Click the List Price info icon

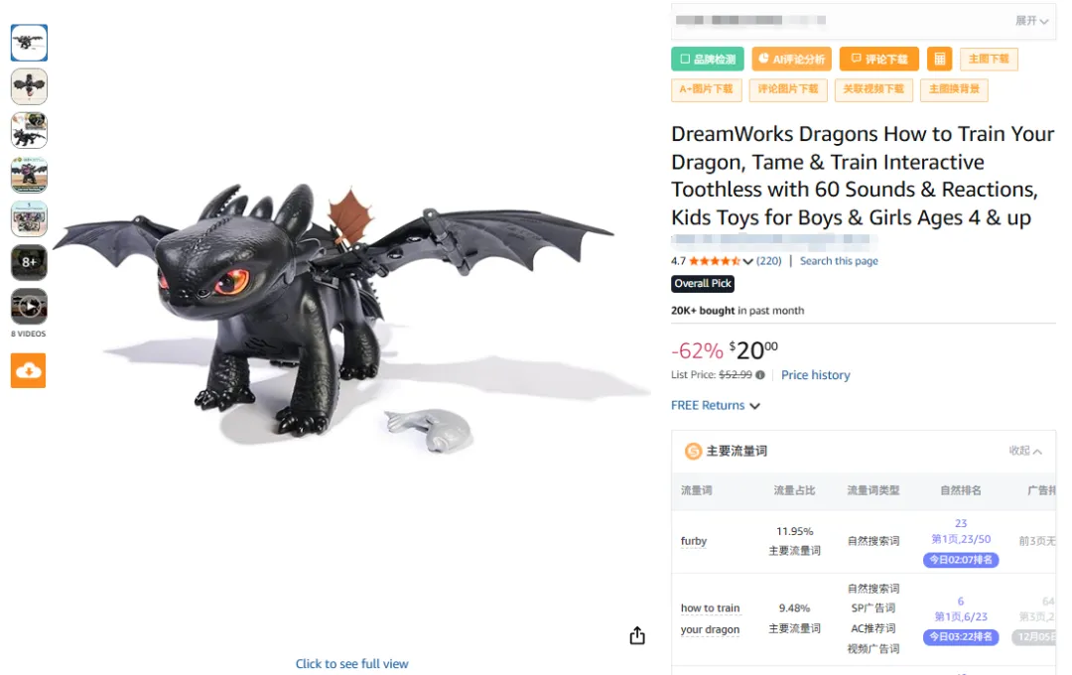(760, 375)
